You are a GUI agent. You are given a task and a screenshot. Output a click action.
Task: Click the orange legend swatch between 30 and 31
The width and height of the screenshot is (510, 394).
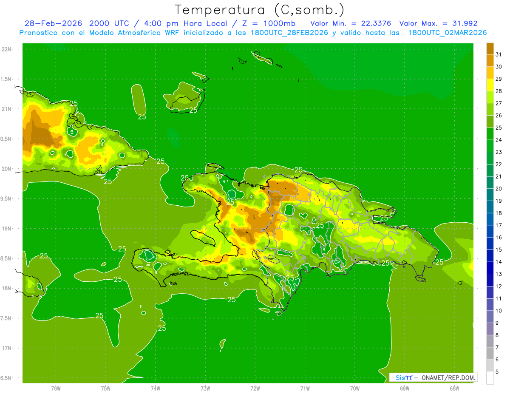490,60
